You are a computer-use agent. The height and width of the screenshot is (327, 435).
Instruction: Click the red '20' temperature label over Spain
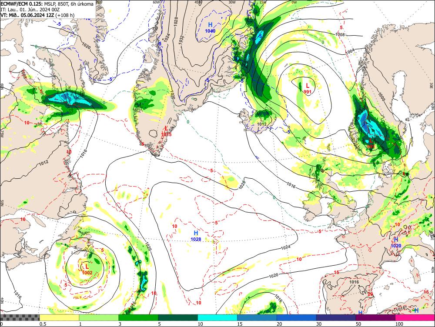[x=370, y=294]
